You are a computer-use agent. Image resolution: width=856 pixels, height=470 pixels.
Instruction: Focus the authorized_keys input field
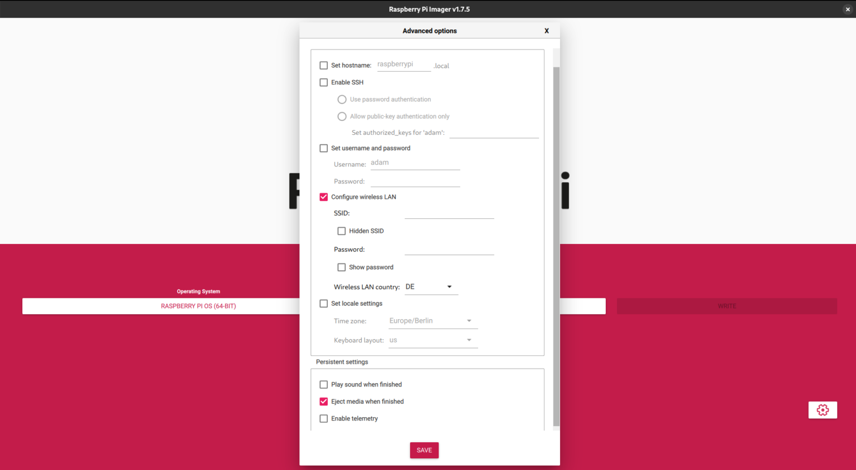coord(494,132)
